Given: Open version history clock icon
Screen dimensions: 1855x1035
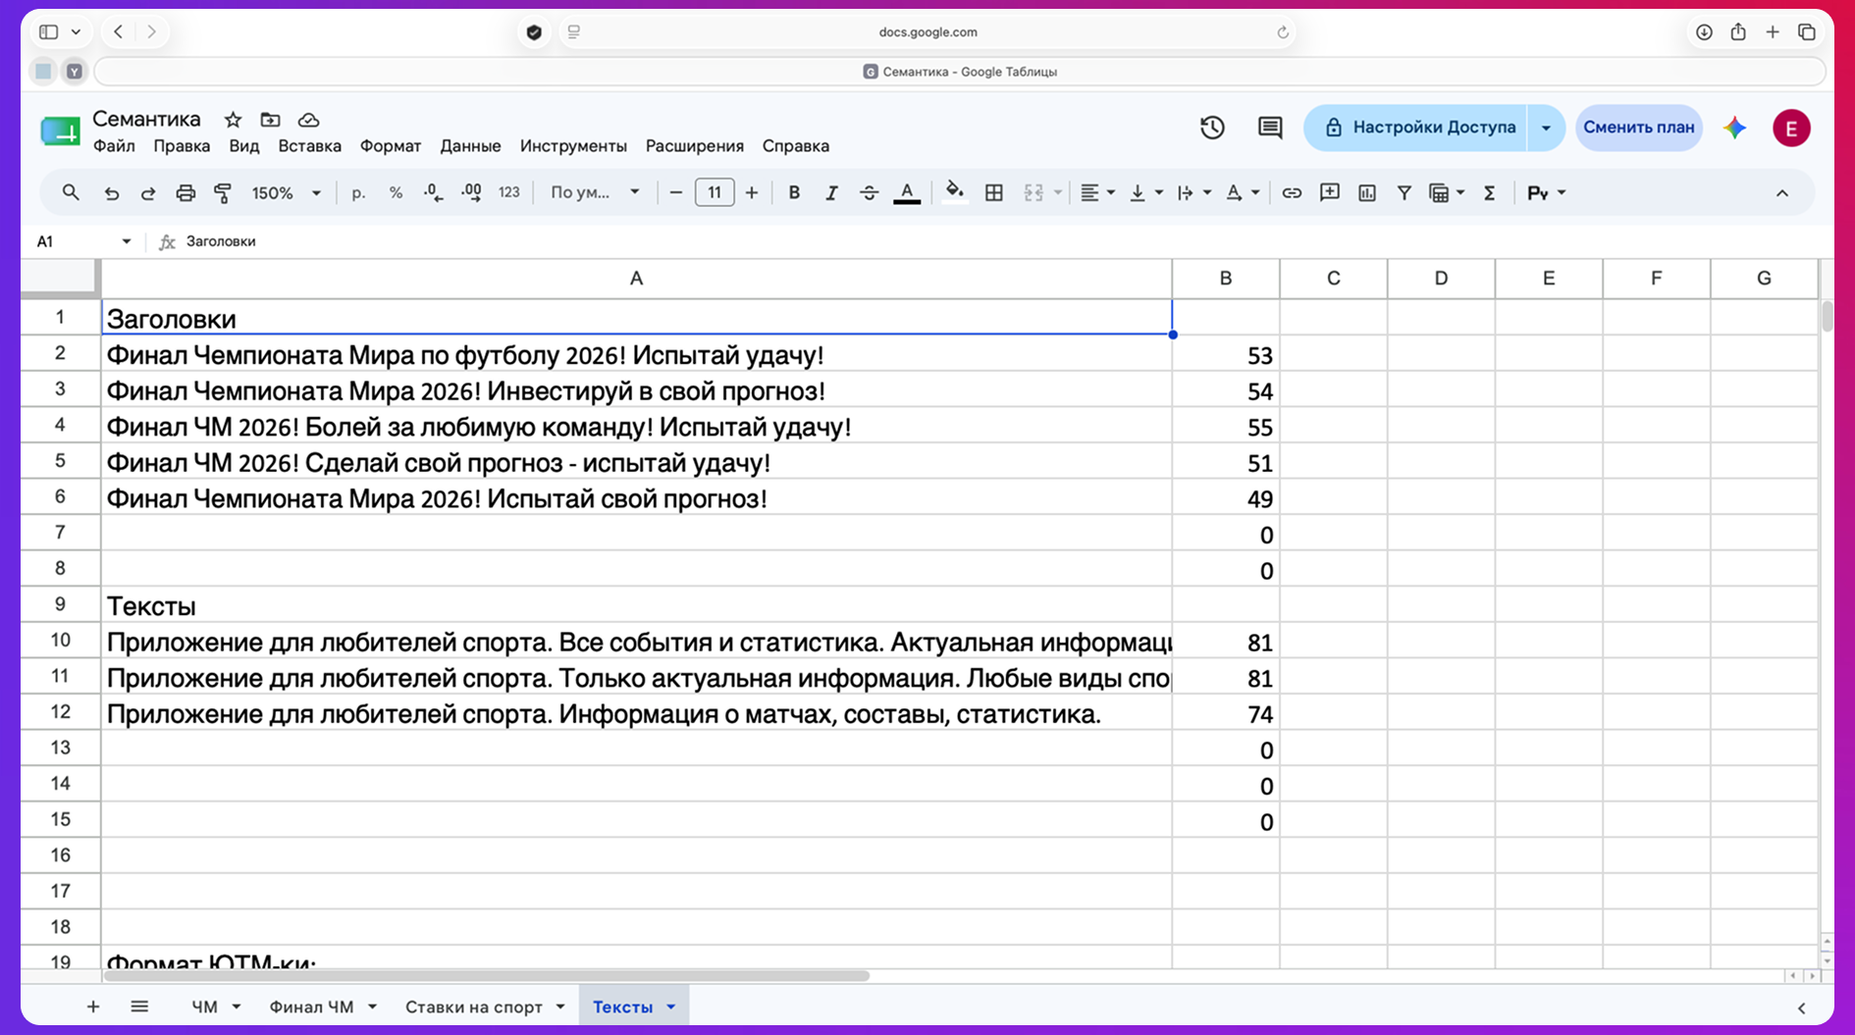Looking at the screenshot, I should [x=1212, y=128].
